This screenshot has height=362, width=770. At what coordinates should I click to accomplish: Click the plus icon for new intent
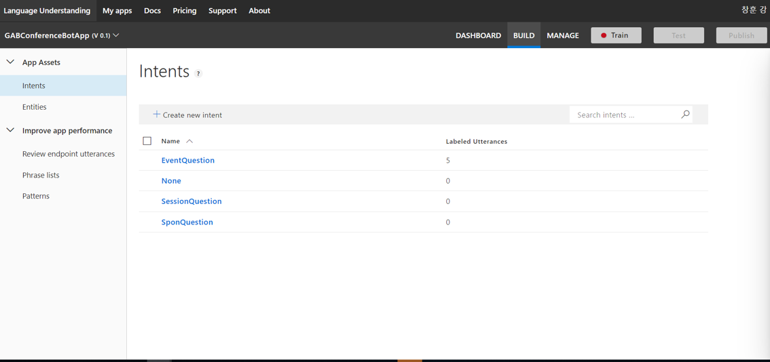[x=157, y=115]
